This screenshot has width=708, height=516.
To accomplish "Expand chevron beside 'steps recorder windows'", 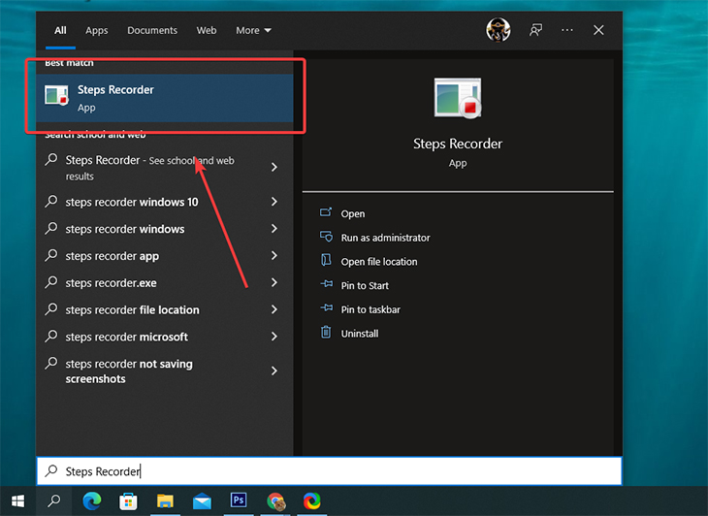I will click(274, 229).
